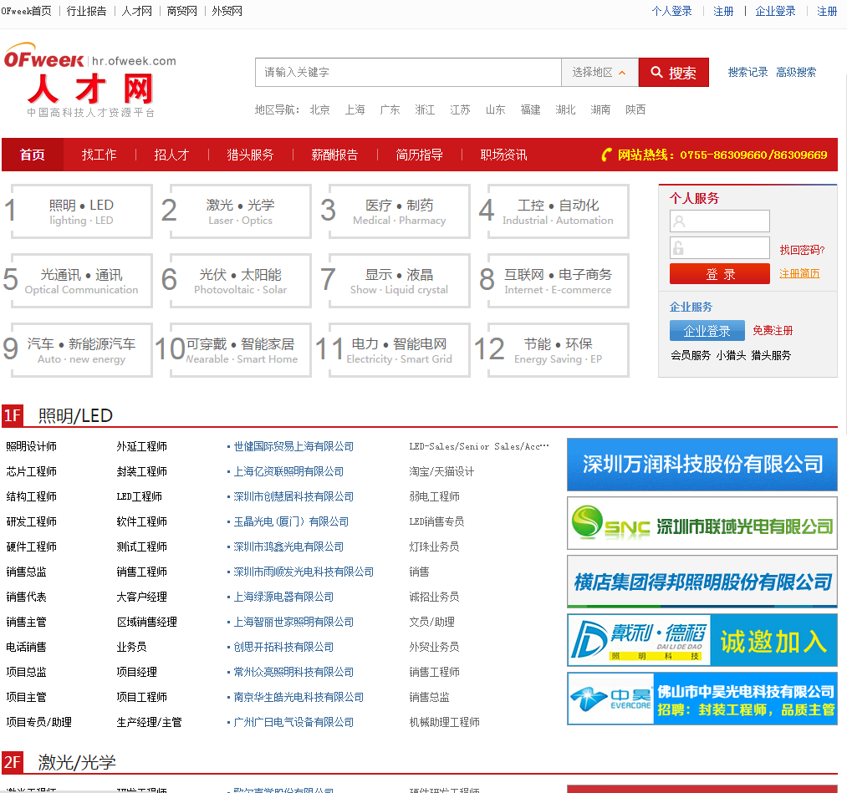Click the SNC 深圳市联域光电 banner

click(x=702, y=523)
